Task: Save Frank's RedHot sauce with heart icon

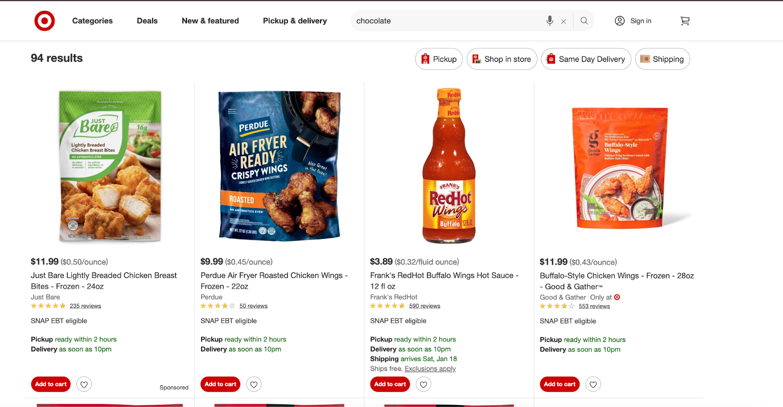Action: click(424, 384)
